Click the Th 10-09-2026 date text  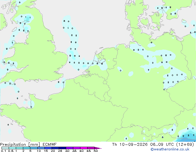(130, 145)
